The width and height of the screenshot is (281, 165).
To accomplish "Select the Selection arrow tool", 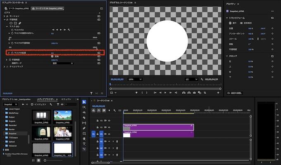I will 84,101.
